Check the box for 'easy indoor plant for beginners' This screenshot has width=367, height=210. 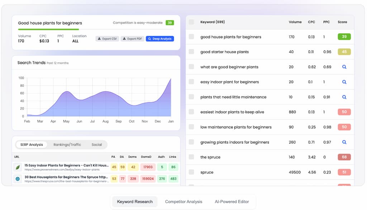[191, 82]
